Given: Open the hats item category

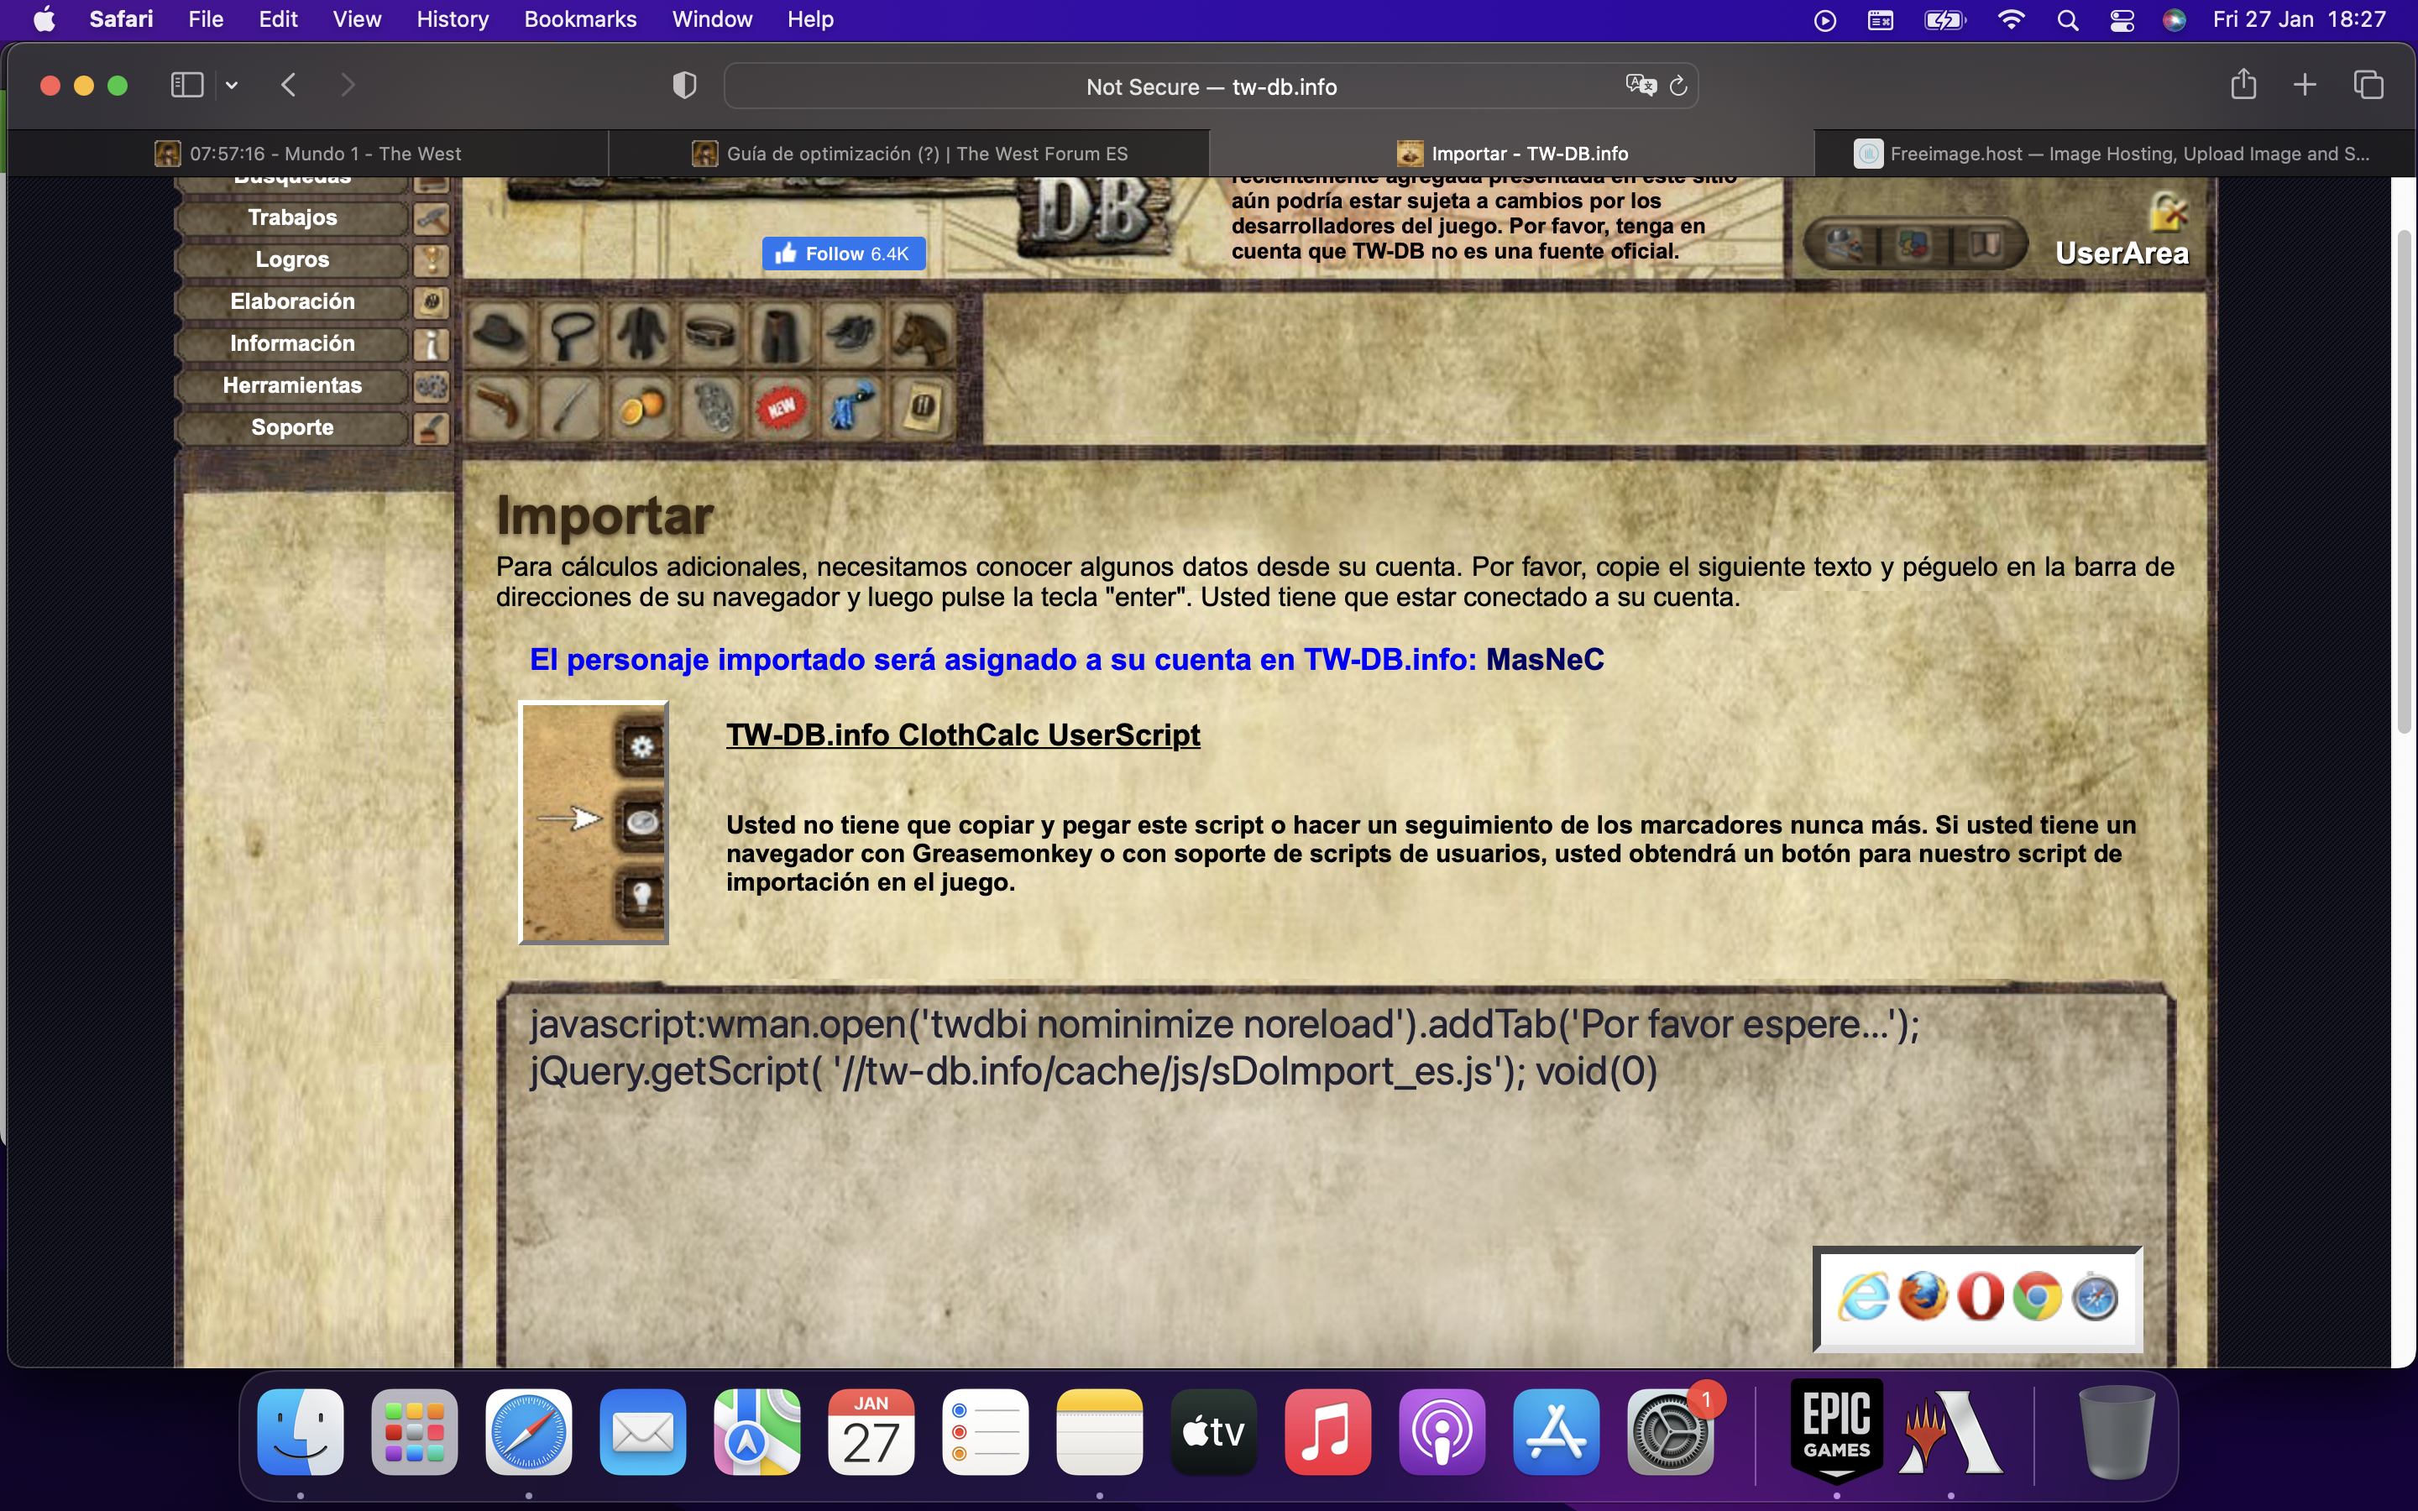Looking at the screenshot, I should coord(500,334).
